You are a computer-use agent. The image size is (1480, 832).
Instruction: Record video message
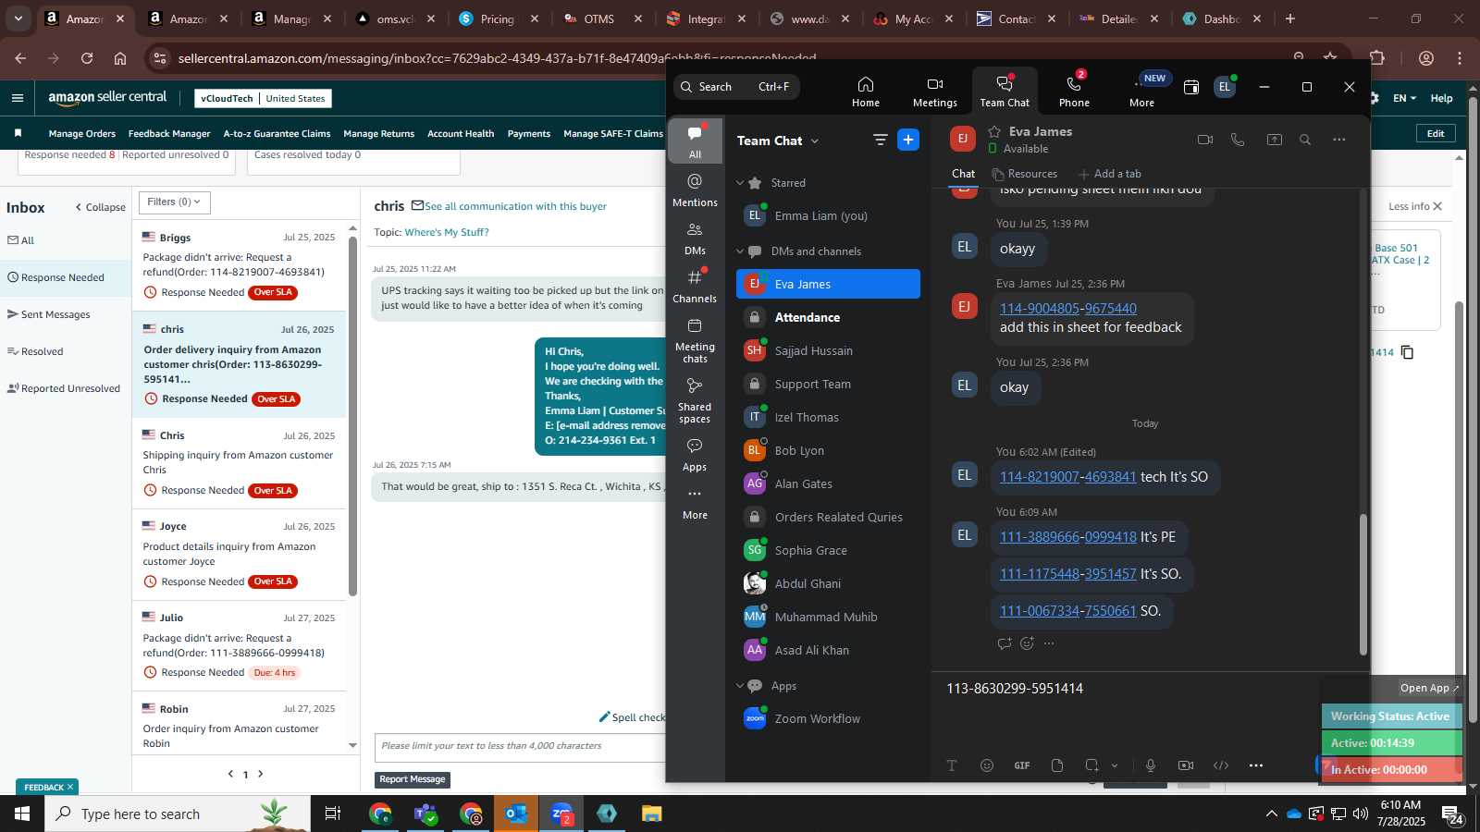[1186, 765]
